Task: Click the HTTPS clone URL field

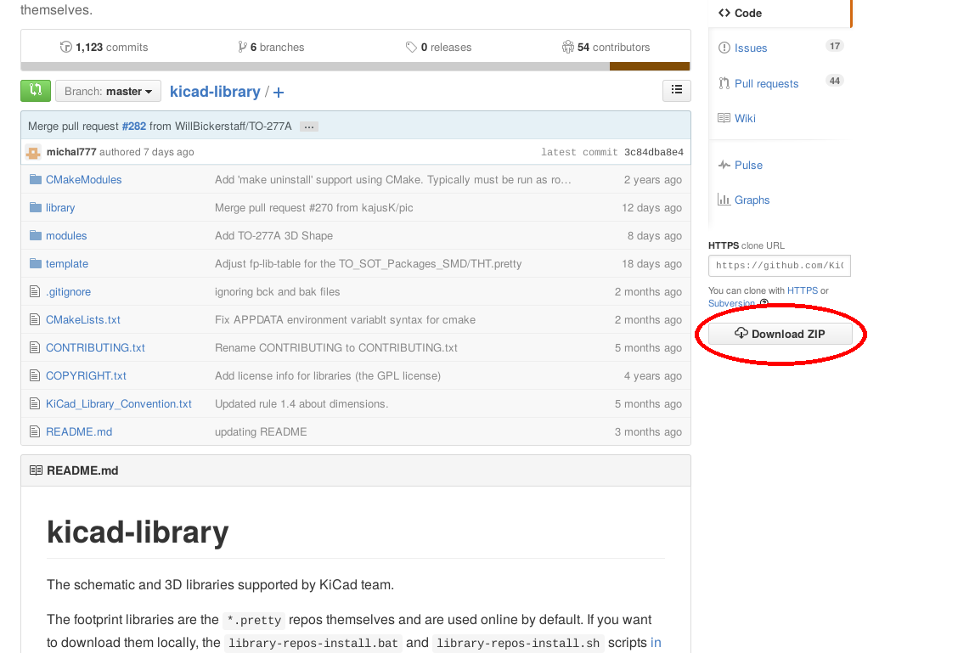Action: click(780, 266)
